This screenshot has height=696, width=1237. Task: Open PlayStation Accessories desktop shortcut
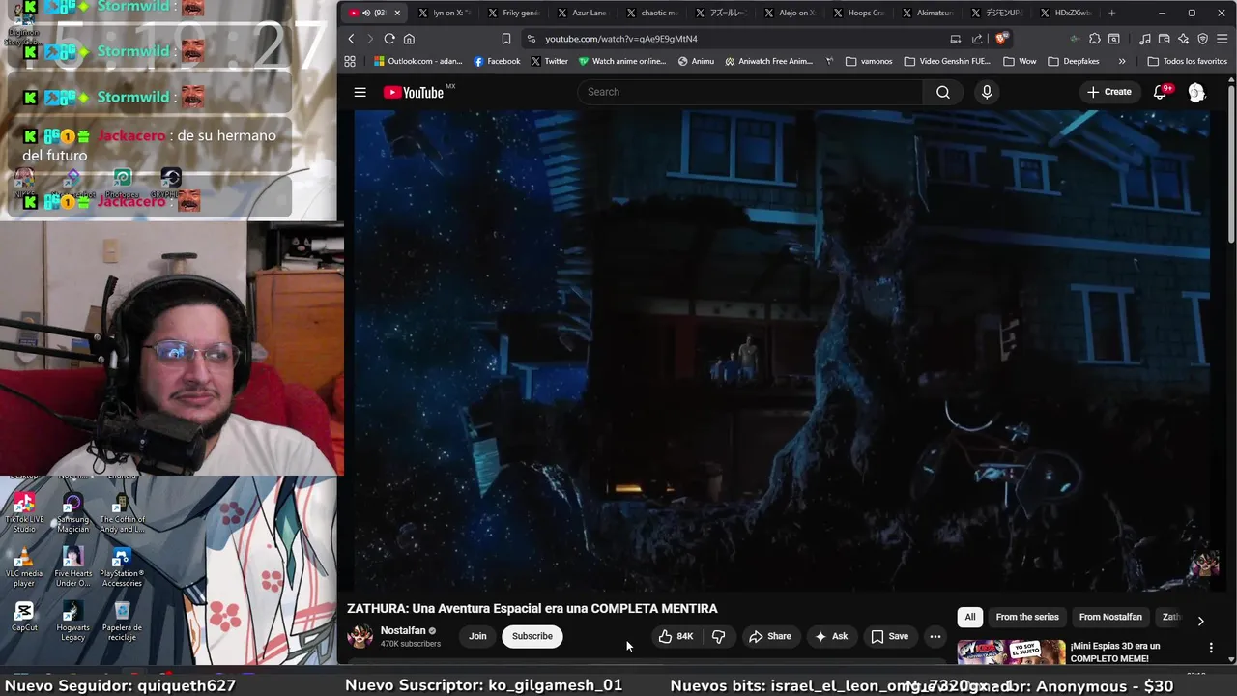[x=122, y=567]
